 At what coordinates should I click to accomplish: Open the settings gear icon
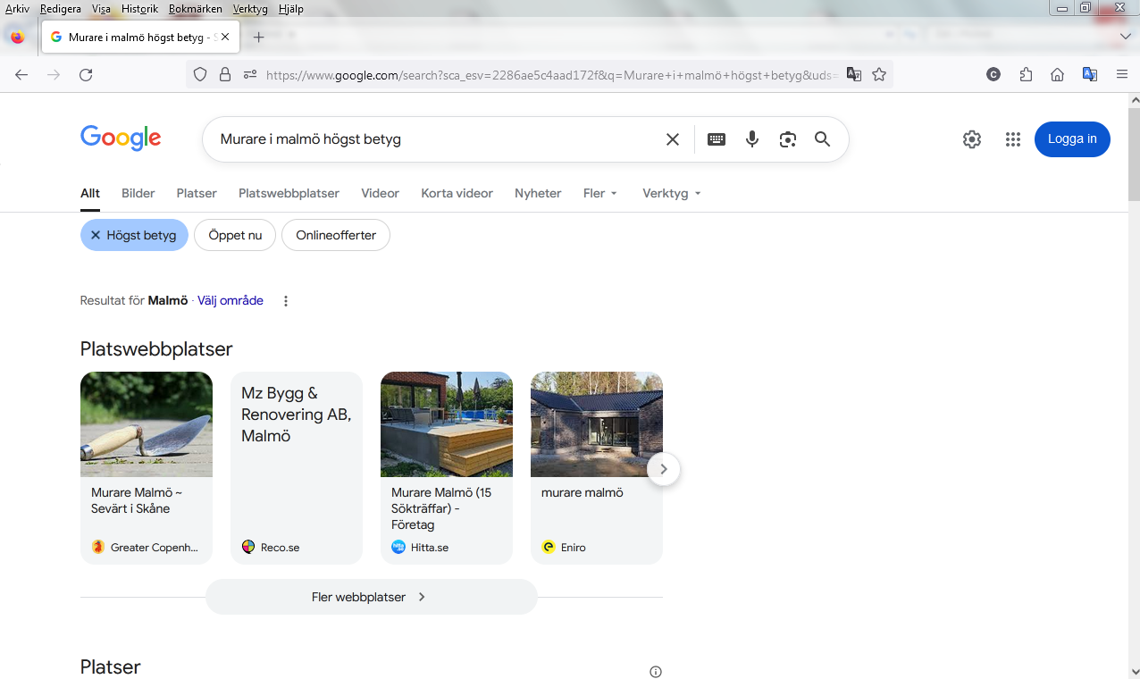click(x=972, y=139)
